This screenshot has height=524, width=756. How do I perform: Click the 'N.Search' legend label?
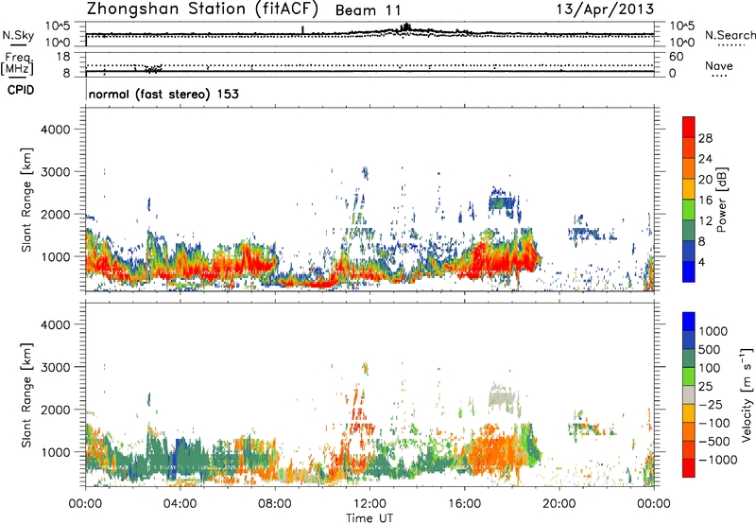(730, 35)
